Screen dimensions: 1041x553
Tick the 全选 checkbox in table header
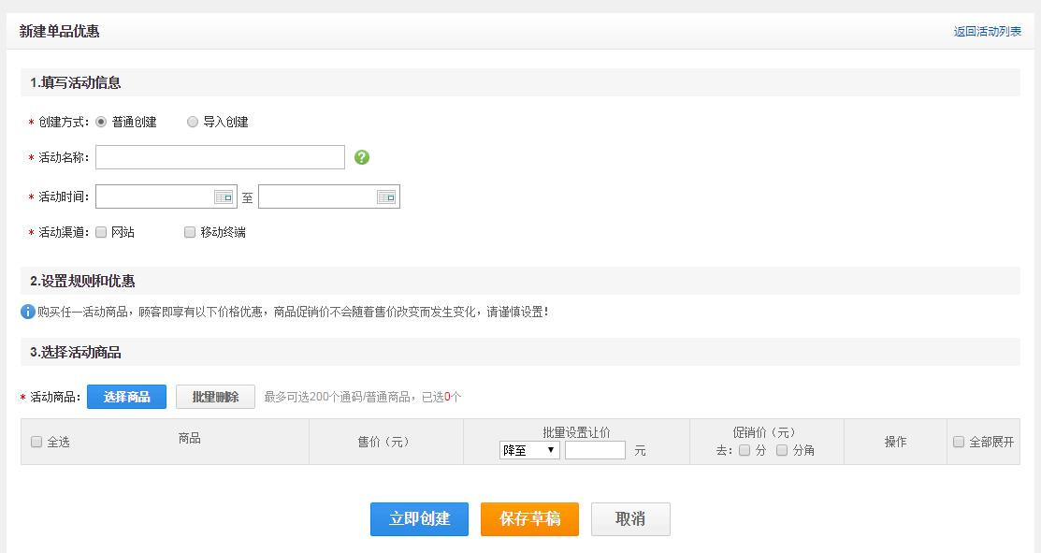pyautogui.click(x=36, y=443)
